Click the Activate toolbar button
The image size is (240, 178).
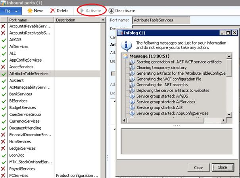pos(90,11)
